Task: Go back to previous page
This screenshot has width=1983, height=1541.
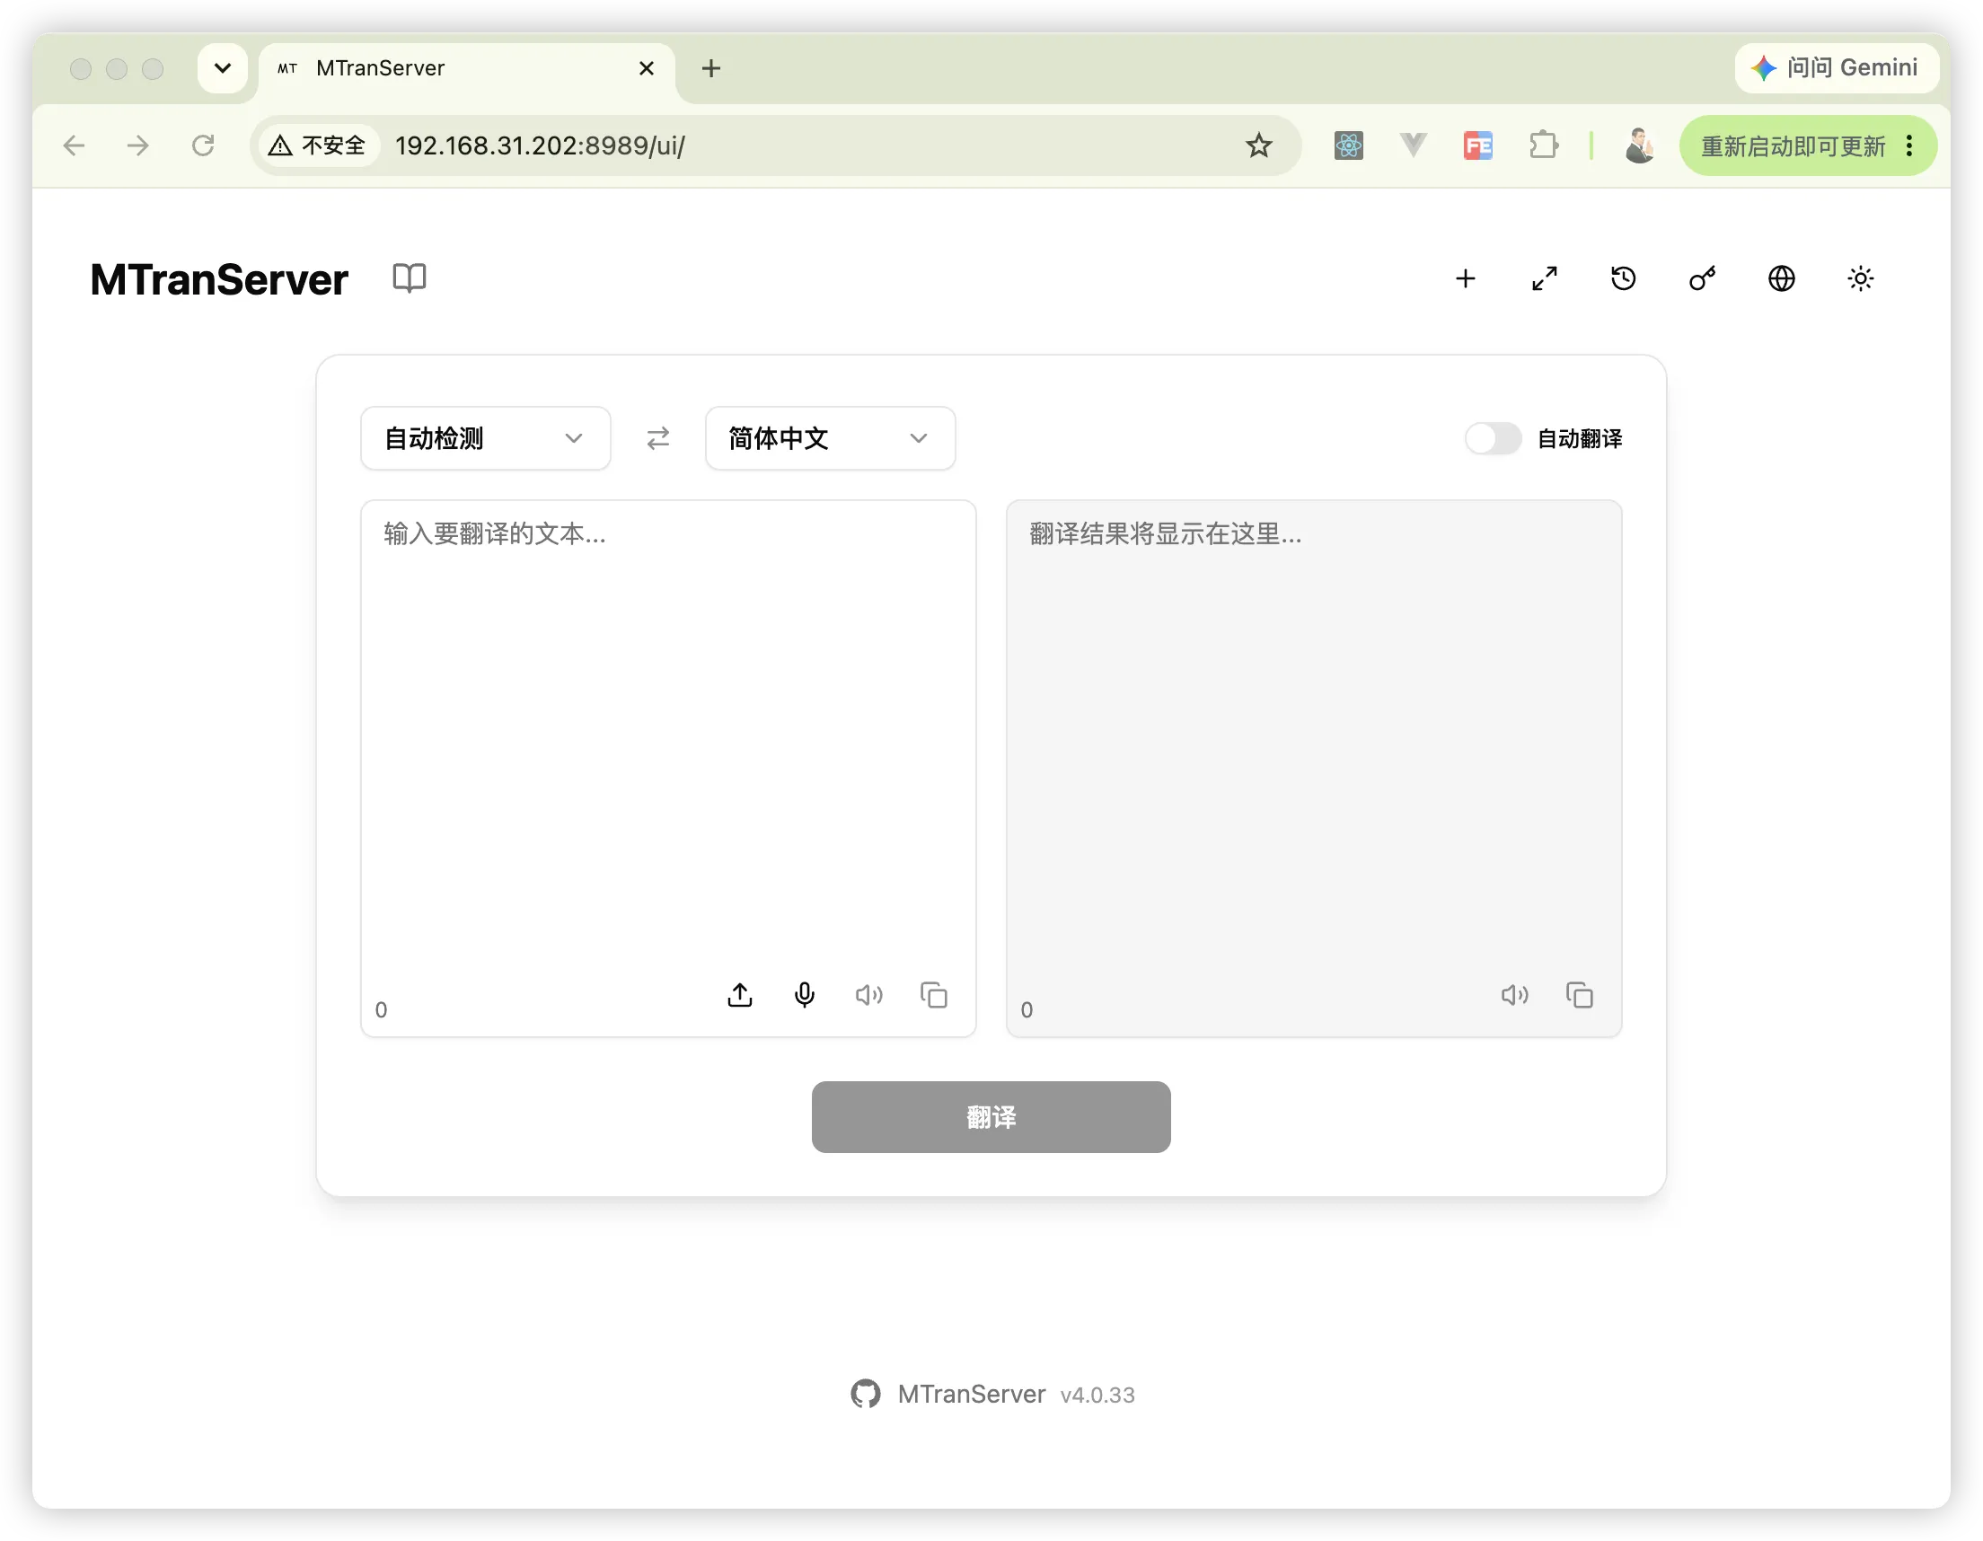Action: coord(75,145)
